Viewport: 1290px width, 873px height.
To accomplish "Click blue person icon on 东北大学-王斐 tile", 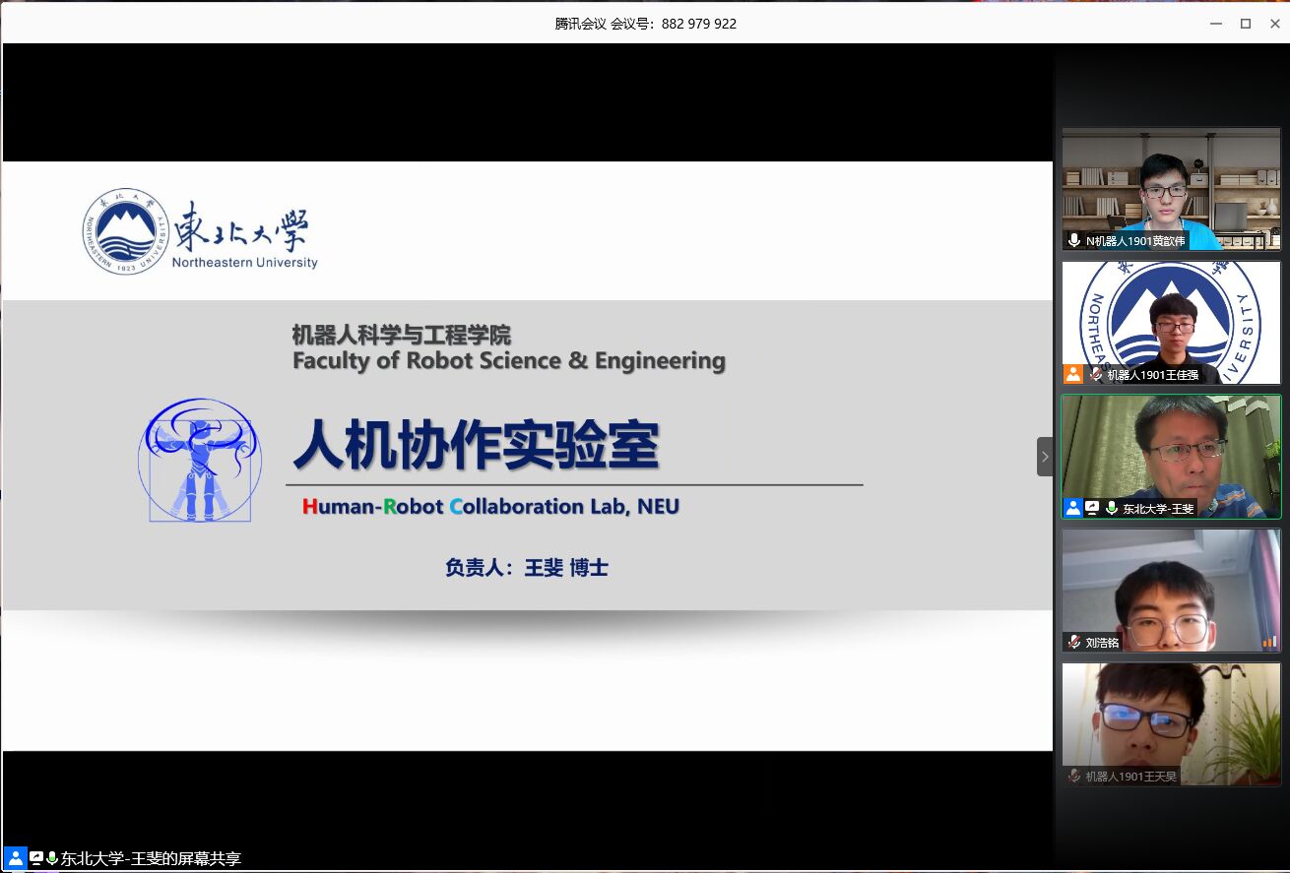I will pyautogui.click(x=1073, y=508).
